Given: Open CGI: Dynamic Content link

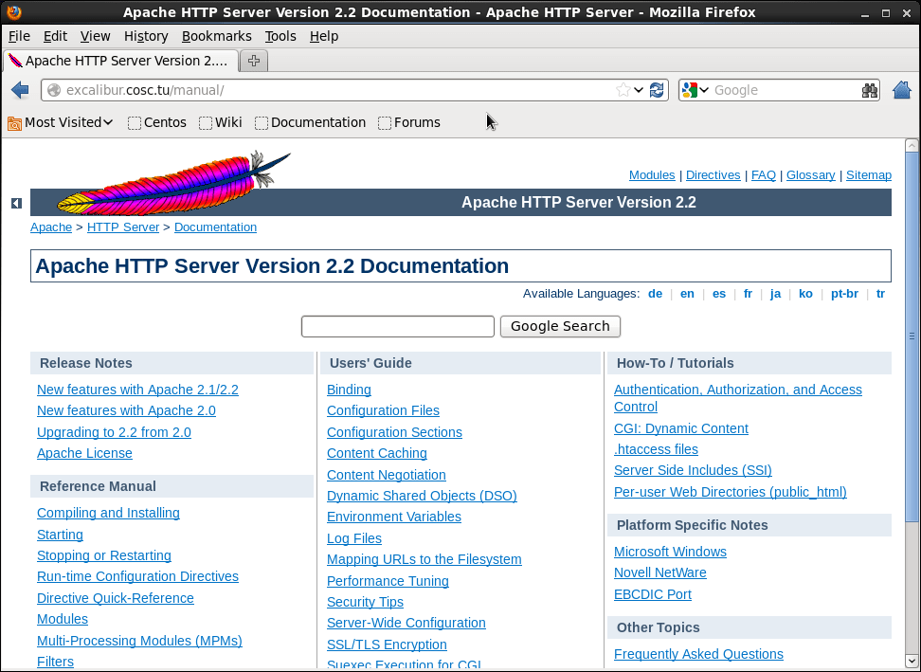Looking at the screenshot, I should pos(681,428).
